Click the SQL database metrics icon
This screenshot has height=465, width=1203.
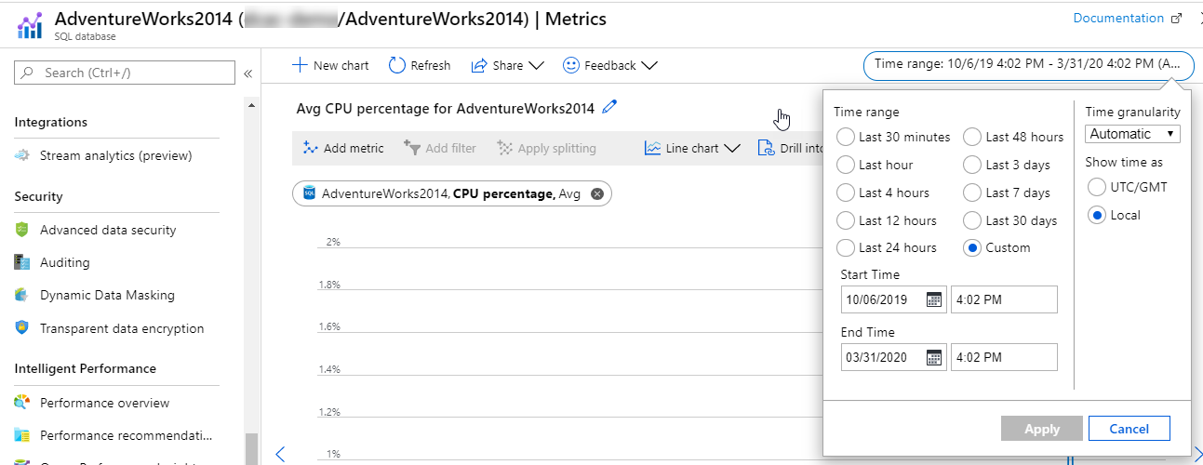[30, 25]
